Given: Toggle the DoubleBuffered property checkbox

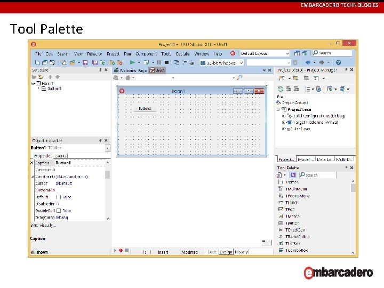Looking at the screenshot, I should (59, 211).
